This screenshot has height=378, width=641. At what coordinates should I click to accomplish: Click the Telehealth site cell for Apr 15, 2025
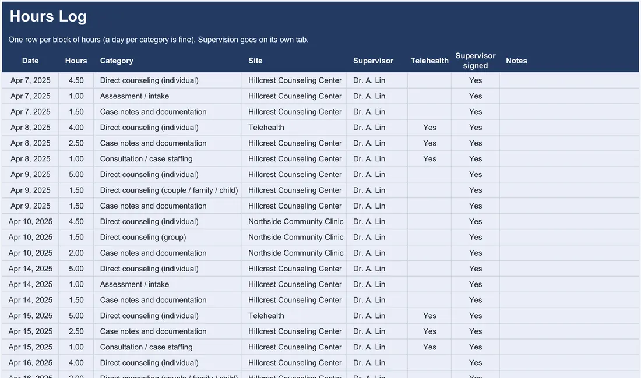pyautogui.click(x=294, y=316)
